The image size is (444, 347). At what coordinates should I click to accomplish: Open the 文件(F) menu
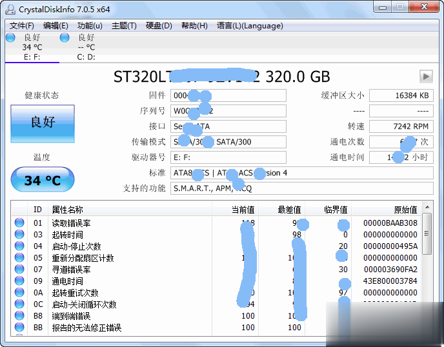pos(22,26)
